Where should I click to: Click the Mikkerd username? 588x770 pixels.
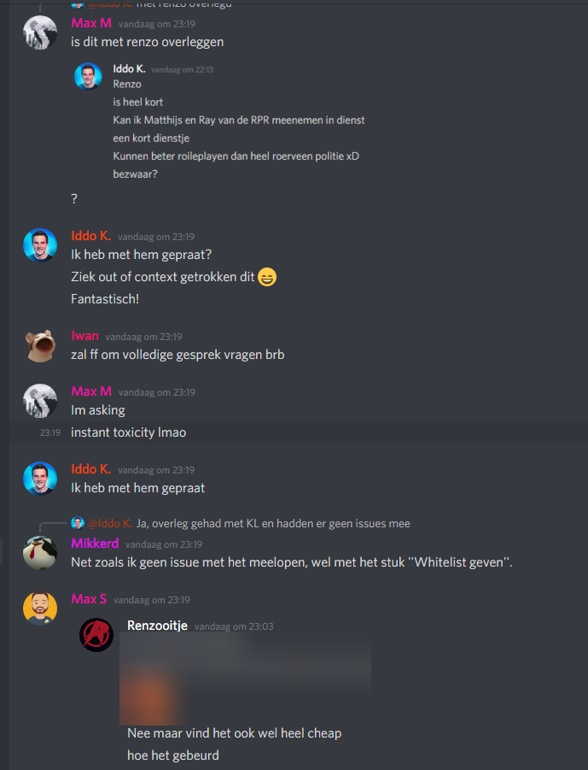pos(95,544)
